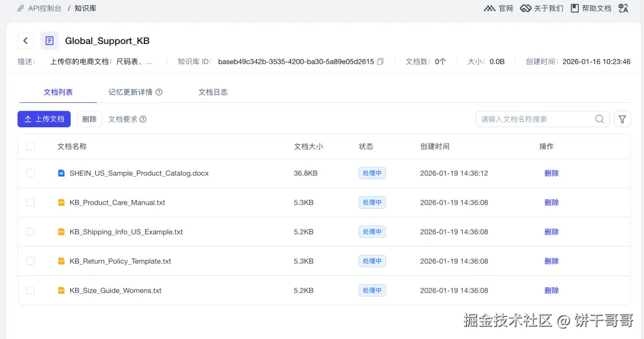
Task: Open the filter funnel button
Action: [622, 119]
